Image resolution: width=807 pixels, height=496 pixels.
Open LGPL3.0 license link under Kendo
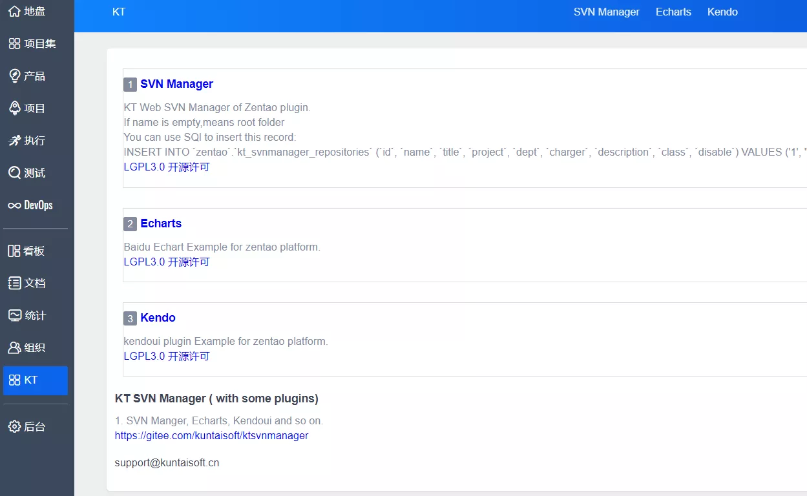click(167, 356)
